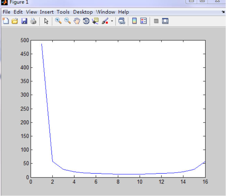Select the Edit Plot arrow tool
This screenshot has height=196, width=226.
click(x=46, y=21)
